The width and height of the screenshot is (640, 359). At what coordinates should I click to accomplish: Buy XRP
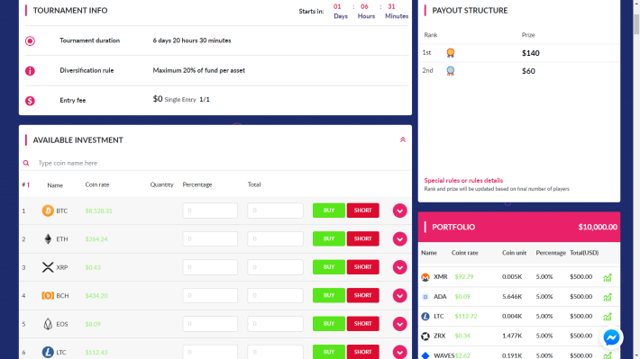pyautogui.click(x=329, y=267)
